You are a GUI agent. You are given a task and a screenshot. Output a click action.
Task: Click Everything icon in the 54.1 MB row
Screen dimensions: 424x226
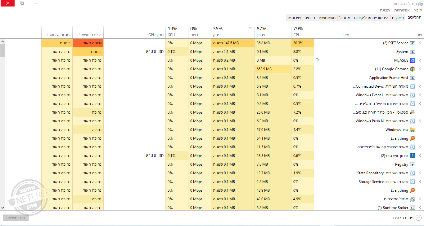(x=413, y=138)
